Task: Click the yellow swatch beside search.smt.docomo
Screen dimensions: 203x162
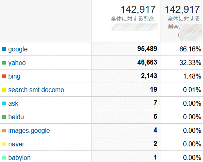Action: tap(4, 90)
